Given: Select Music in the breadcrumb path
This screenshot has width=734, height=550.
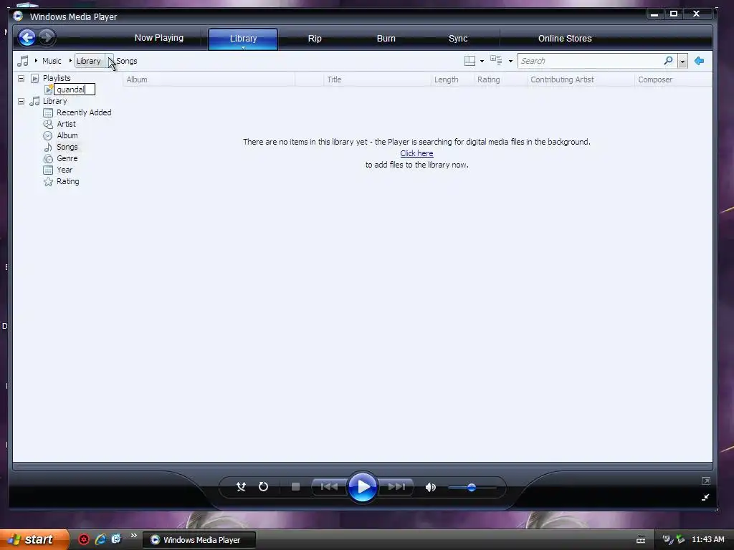Looking at the screenshot, I should pos(52,61).
